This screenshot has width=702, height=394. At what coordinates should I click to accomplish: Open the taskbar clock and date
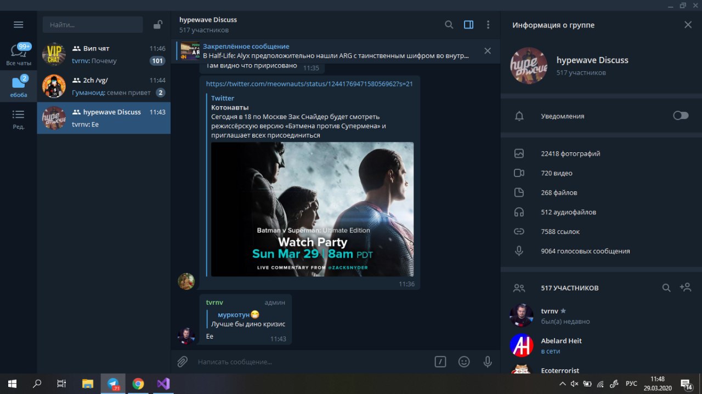pyautogui.click(x=657, y=384)
